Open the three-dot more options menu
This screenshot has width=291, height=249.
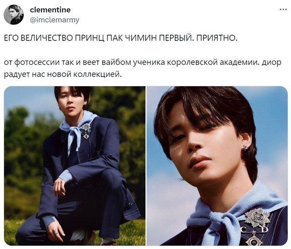pos(283,10)
